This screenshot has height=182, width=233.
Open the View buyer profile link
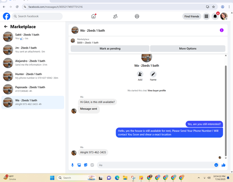(x=157, y=91)
